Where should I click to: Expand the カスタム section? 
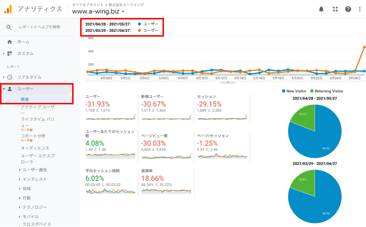click(x=4, y=53)
